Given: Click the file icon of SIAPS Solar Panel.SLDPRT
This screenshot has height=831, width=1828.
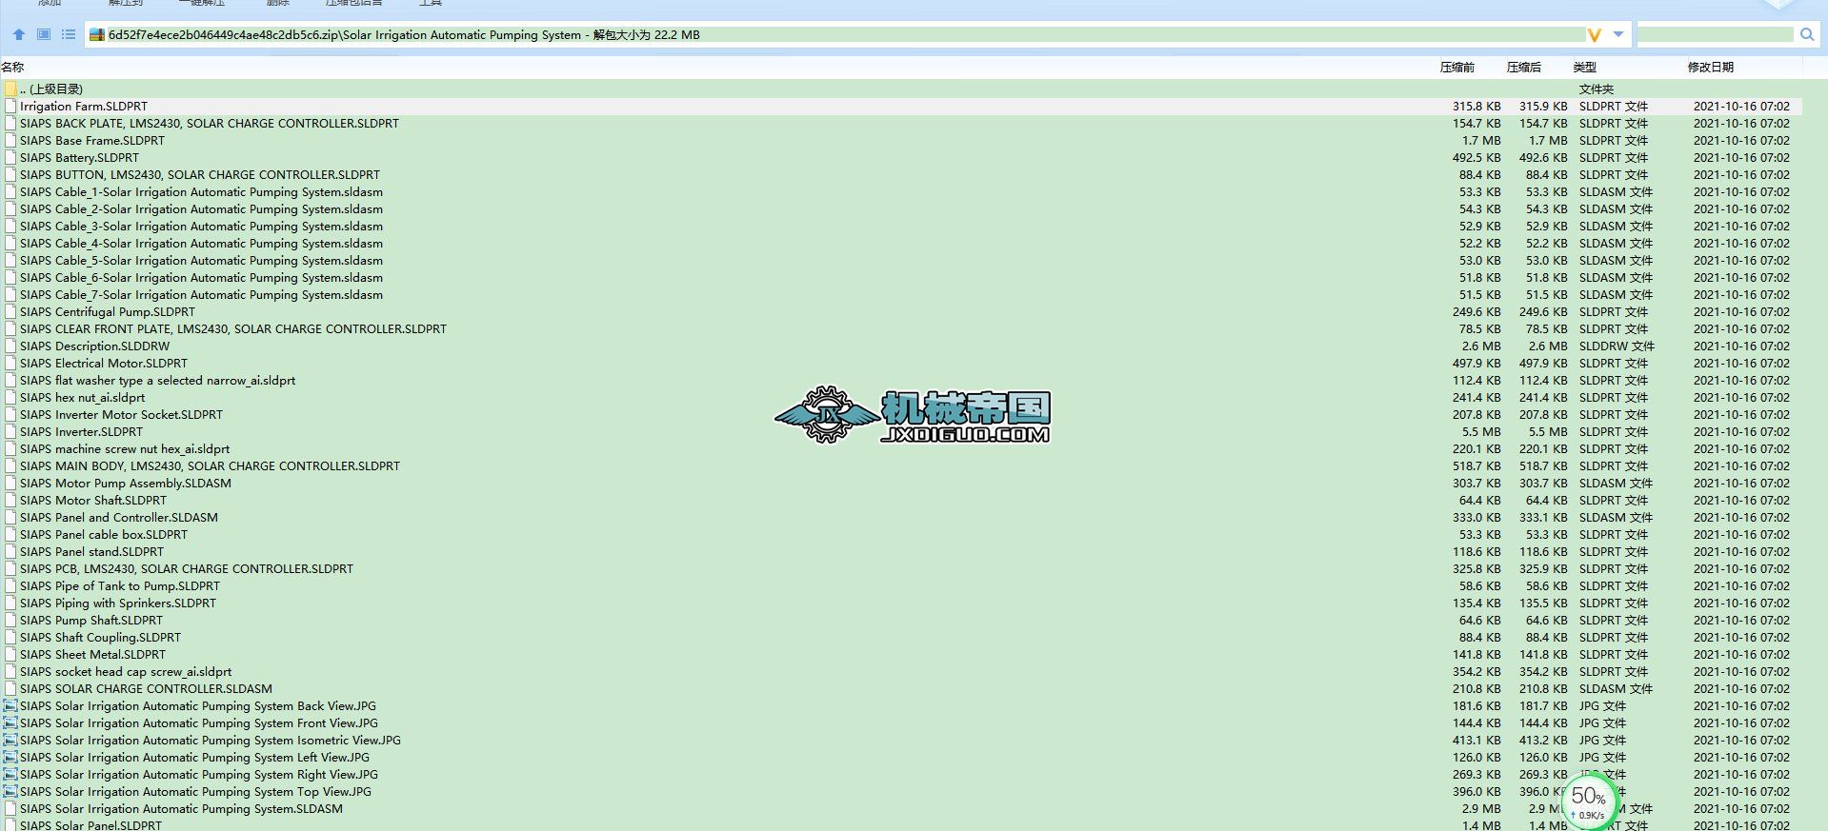Looking at the screenshot, I should click(x=10, y=825).
